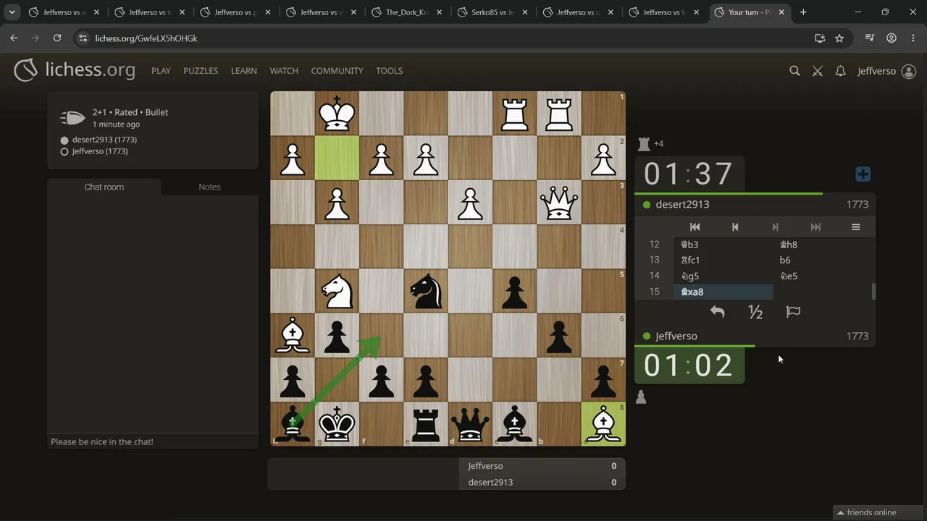This screenshot has width=927, height=521.
Task: Open the Jeffverso user menu
Action: [x=886, y=71]
